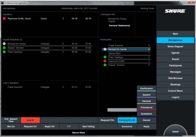Open the Agenda page
Screen dimensions: 196x137
point(175,53)
